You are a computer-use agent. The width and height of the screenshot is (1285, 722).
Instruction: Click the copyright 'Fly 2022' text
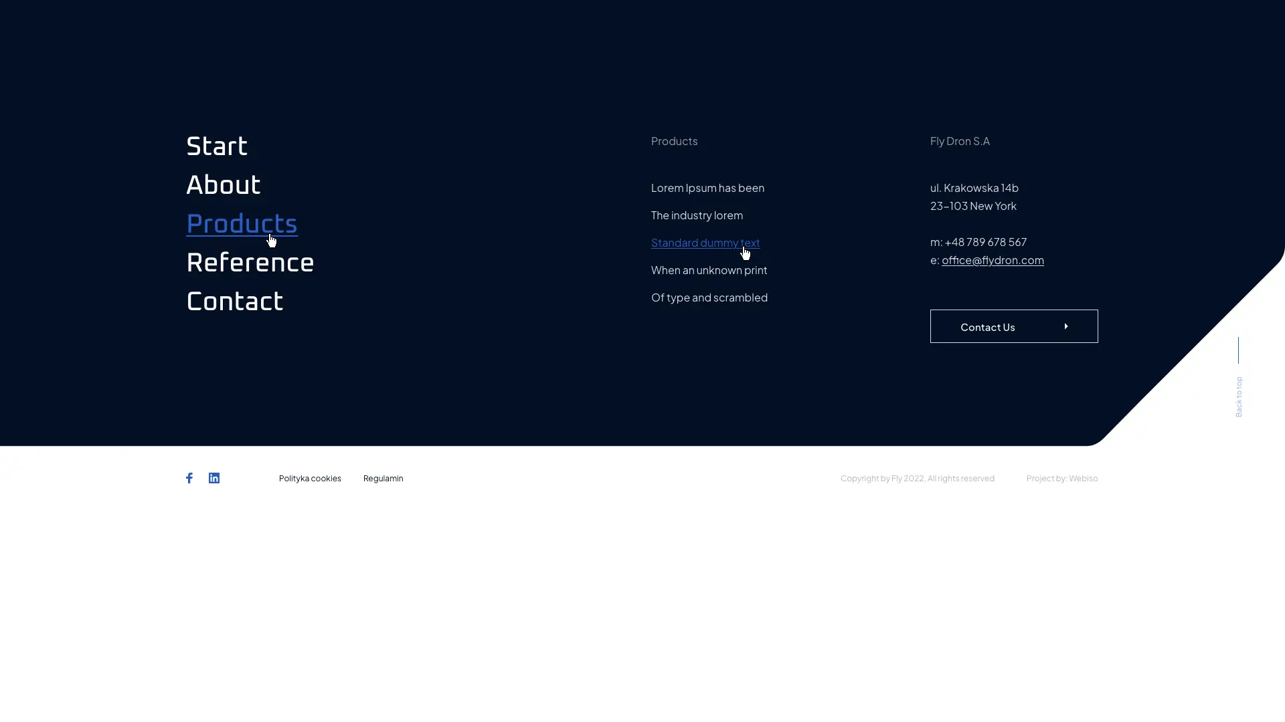pyautogui.click(x=908, y=479)
